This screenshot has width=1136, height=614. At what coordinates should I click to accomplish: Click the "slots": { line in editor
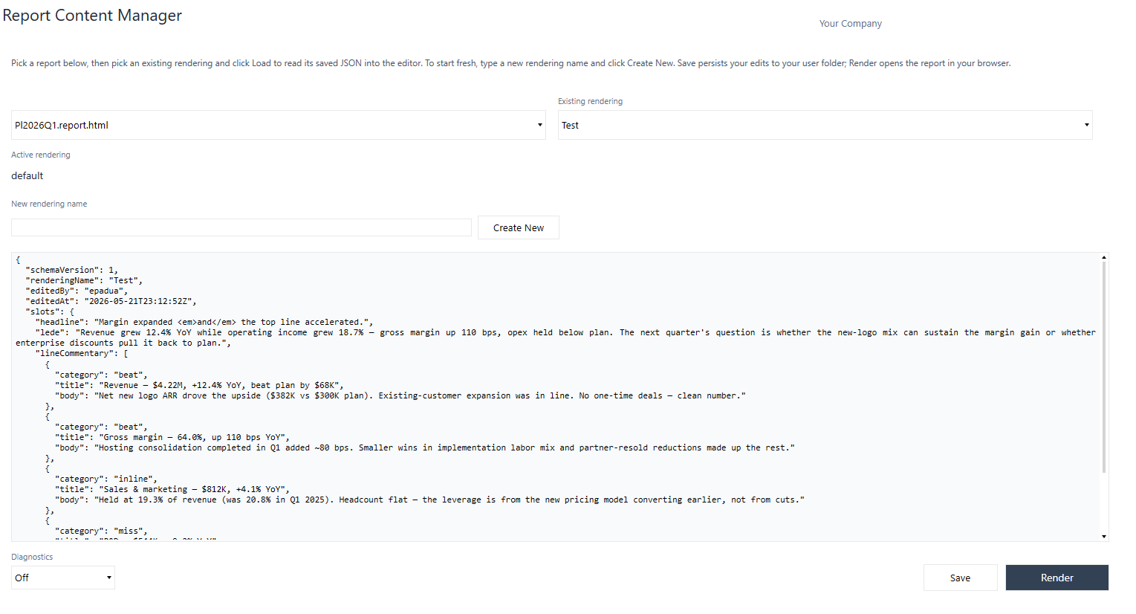pyautogui.click(x=50, y=311)
